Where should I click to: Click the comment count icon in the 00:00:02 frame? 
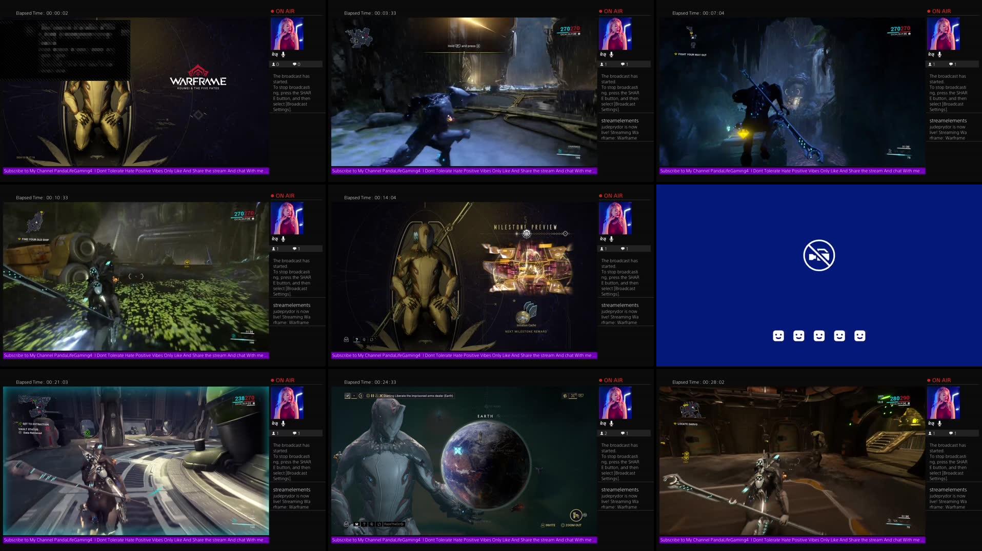[294, 64]
